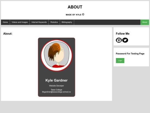Select Internet Keywords in navbar
The image size is (150, 113).
[39, 22]
